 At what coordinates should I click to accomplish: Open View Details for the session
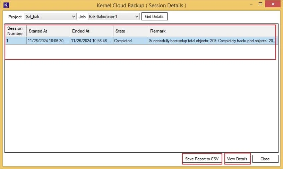[x=237, y=159]
